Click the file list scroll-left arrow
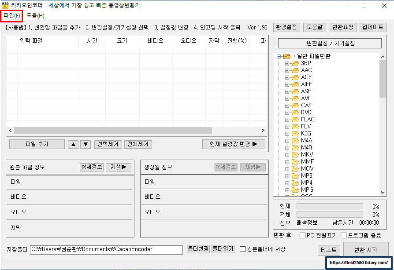394x270 pixels. (x=10, y=130)
